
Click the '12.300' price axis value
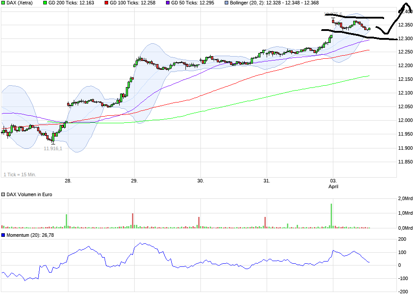[405, 38]
